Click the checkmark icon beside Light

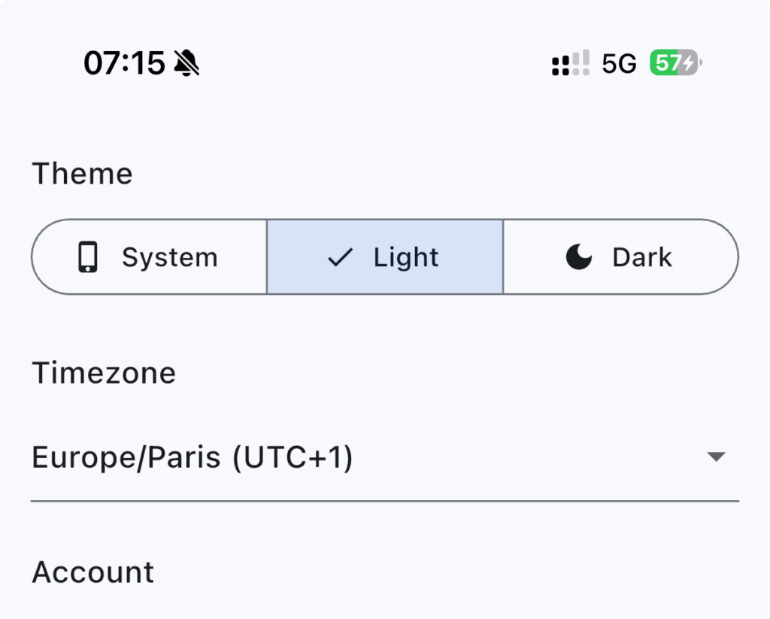[340, 257]
